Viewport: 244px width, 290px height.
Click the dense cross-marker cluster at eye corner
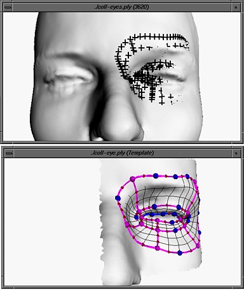tap(144, 78)
